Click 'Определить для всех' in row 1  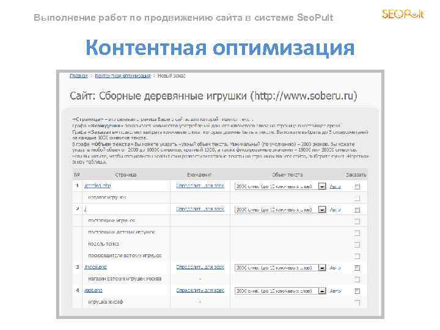pyautogui.click(x=200, y=186)
